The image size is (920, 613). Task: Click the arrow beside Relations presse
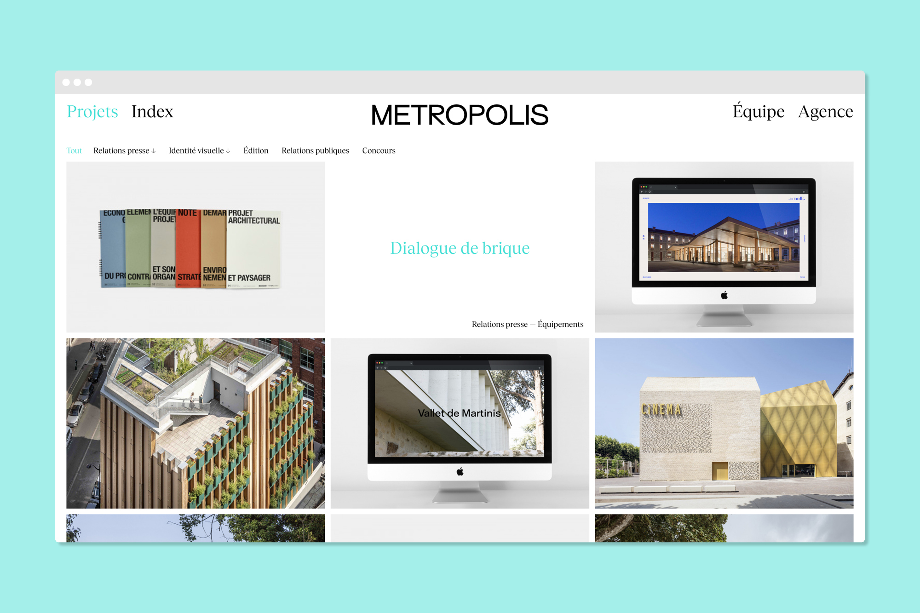pos(154,151)
